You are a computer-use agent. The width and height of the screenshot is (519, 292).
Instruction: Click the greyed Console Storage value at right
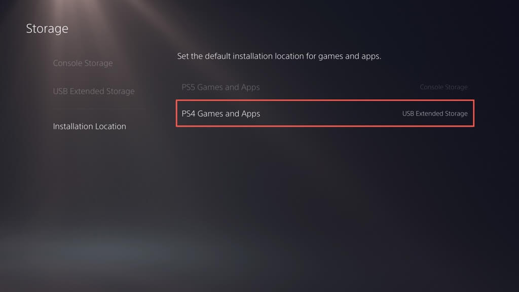tap(443, 87)
